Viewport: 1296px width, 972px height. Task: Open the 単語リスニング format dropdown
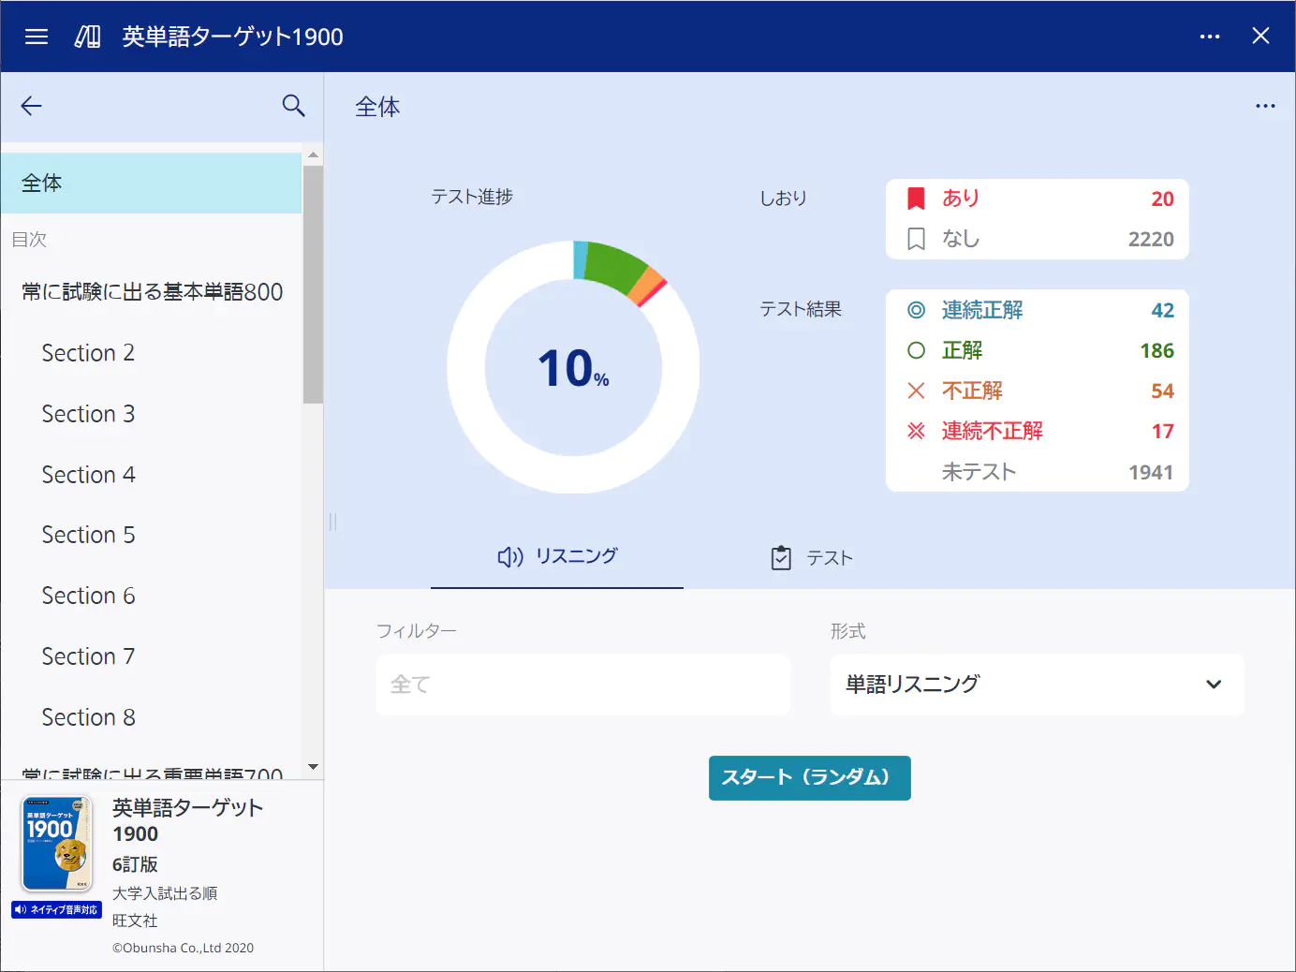(x=1037, y=685)
